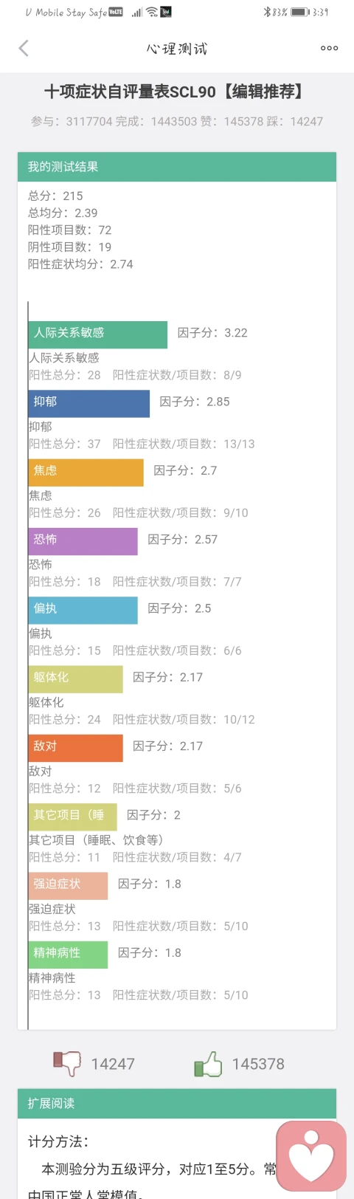The image size is (354, 1199).
Task: Tap the Wi-Fi signal icon
Action: point(152,12)
